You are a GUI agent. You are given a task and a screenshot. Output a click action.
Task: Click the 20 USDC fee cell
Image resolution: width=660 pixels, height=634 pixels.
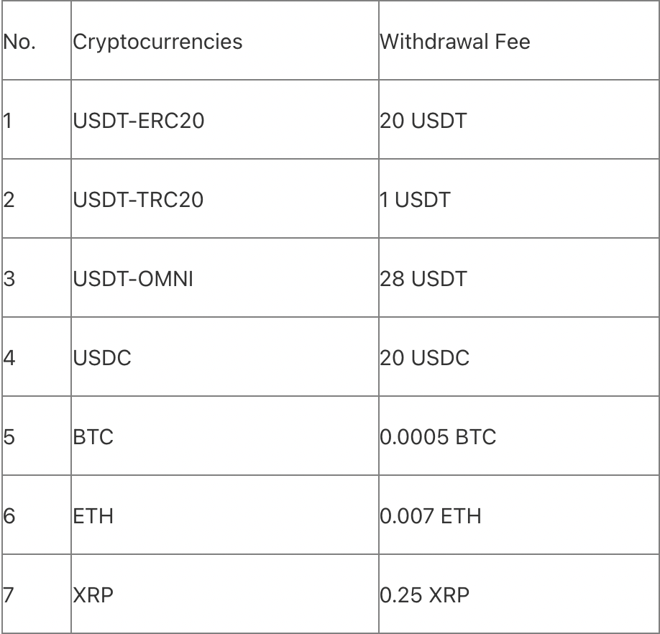(x=424, y=357)
